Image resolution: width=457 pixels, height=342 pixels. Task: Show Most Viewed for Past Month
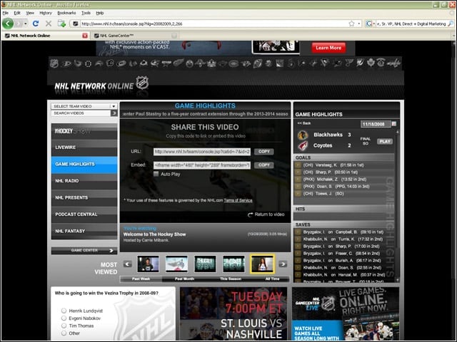pos(184,279)
